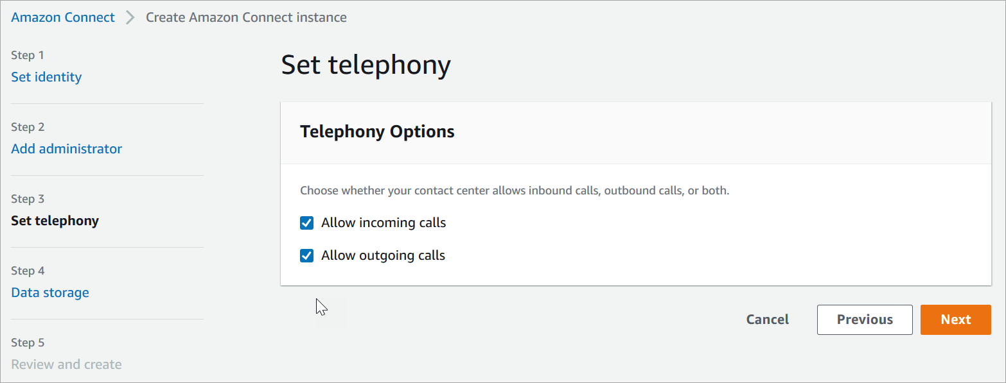This screenshot has height=383, width=1006.
Task: Click the Telephony Options panel header
Action: tap(377, 131)
